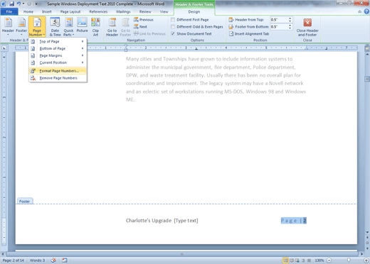
Task: Go to Footer button
Action: pos(125,27)
